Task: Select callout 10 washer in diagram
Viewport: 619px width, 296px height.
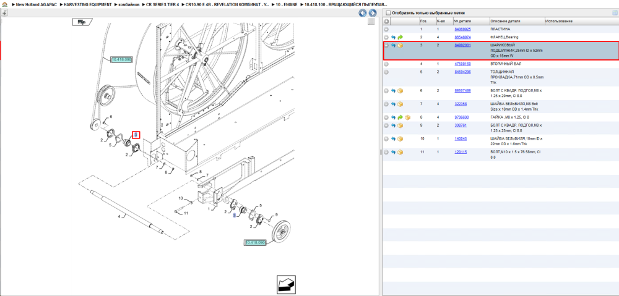Action: 181,198
